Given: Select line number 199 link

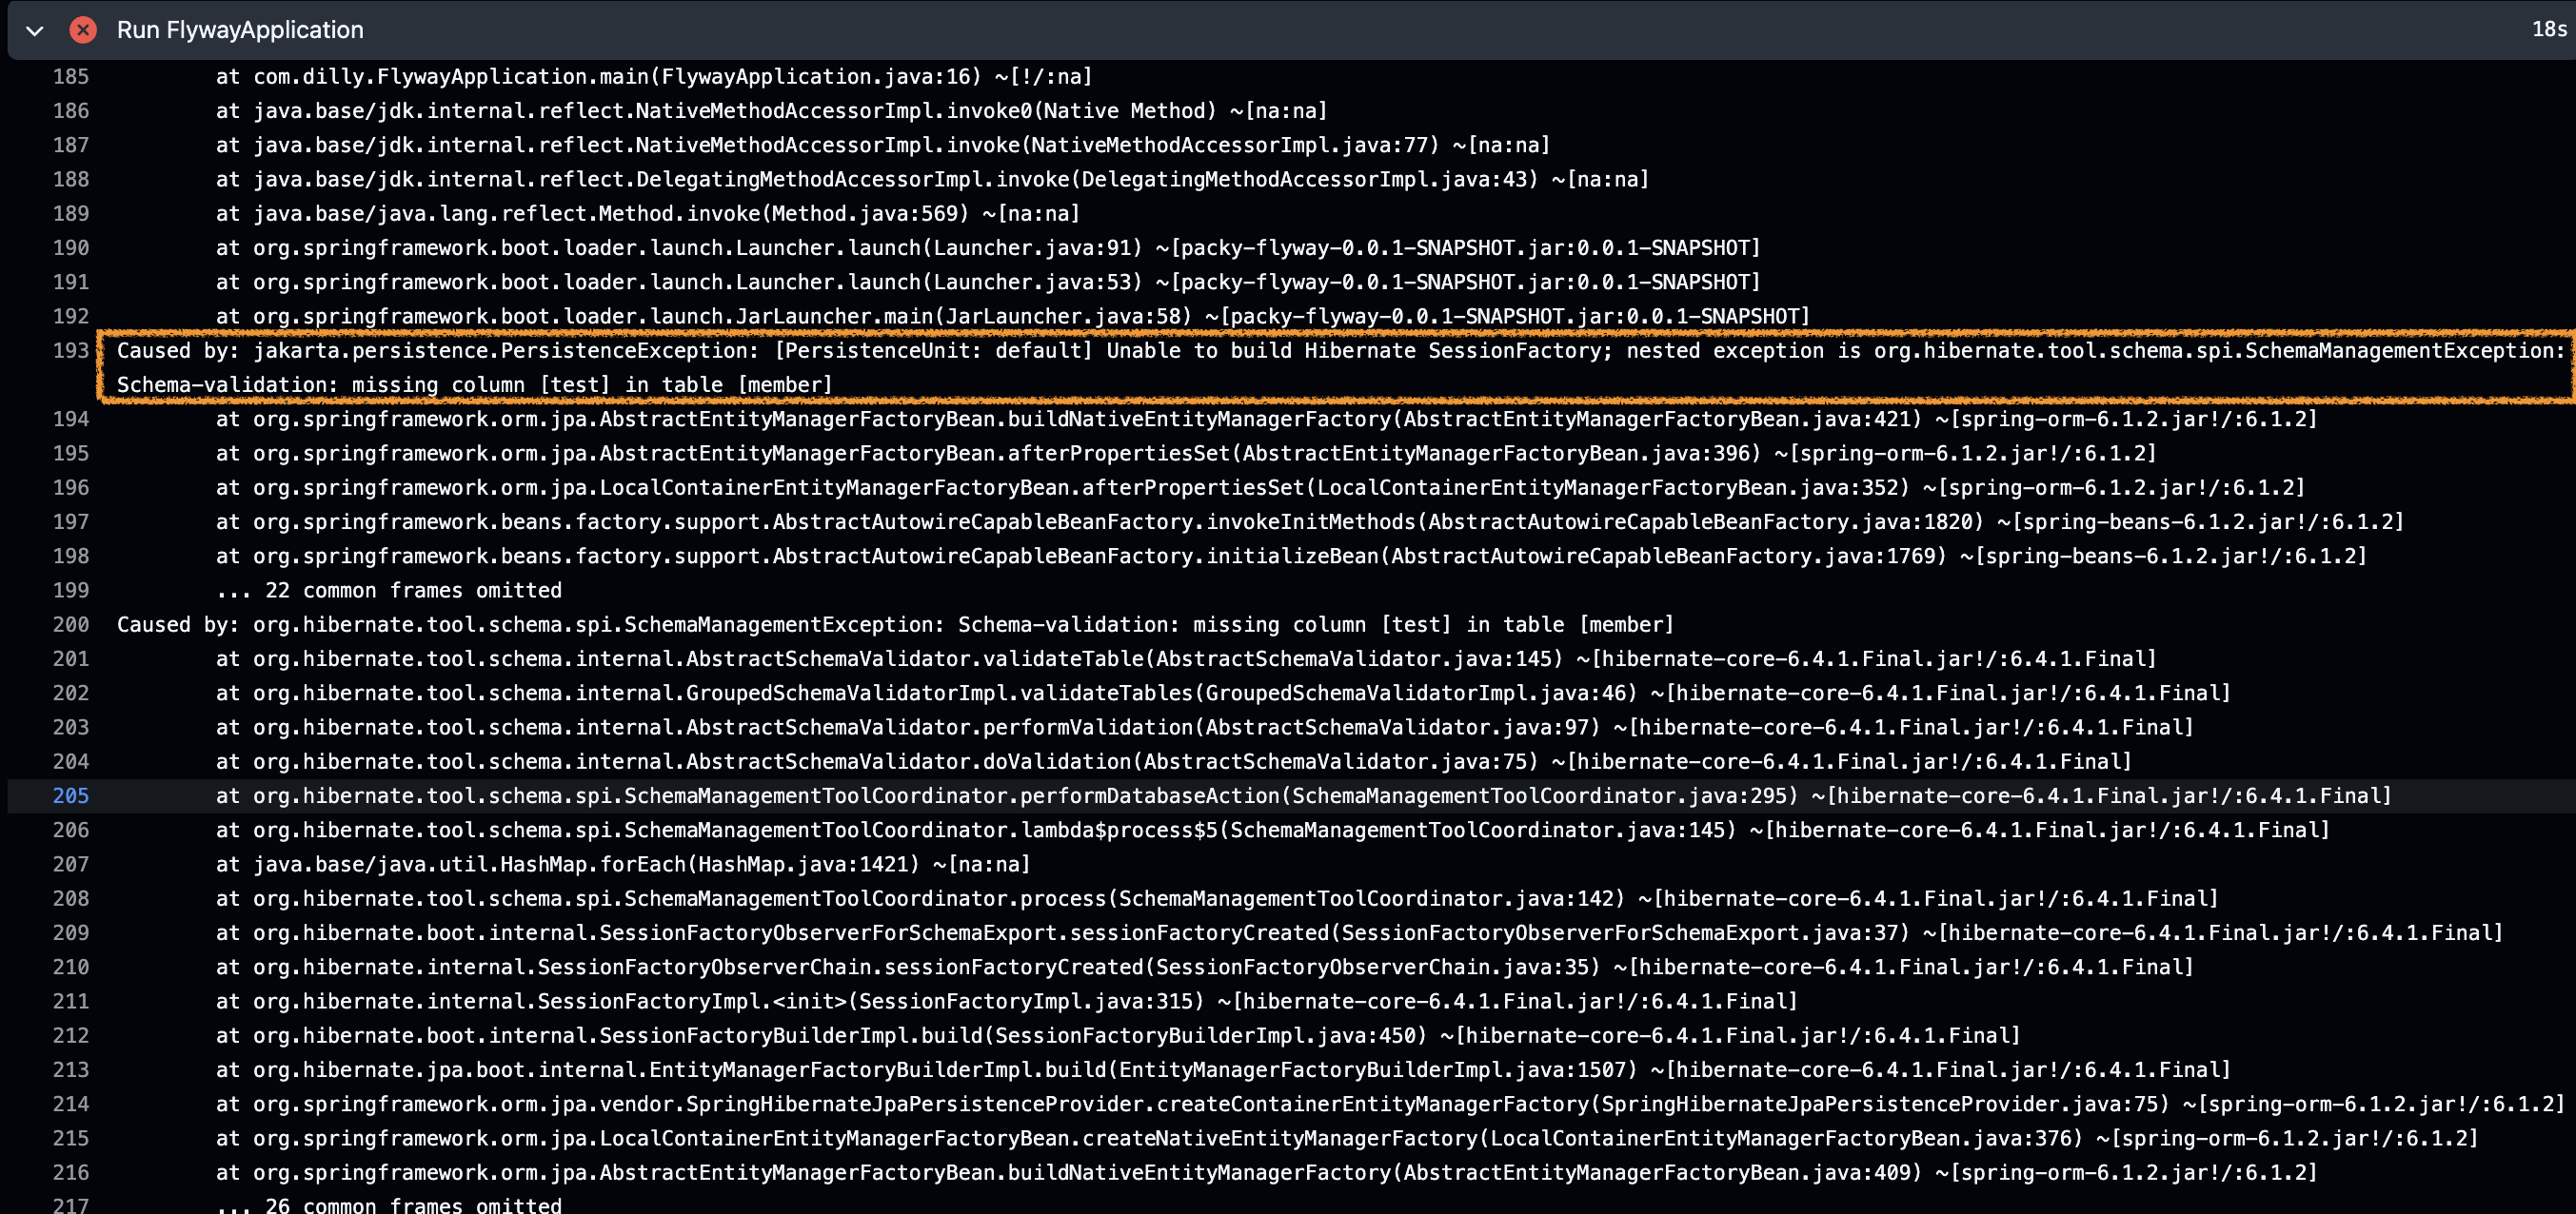Looking at the screenshot, I should point(71,591).
